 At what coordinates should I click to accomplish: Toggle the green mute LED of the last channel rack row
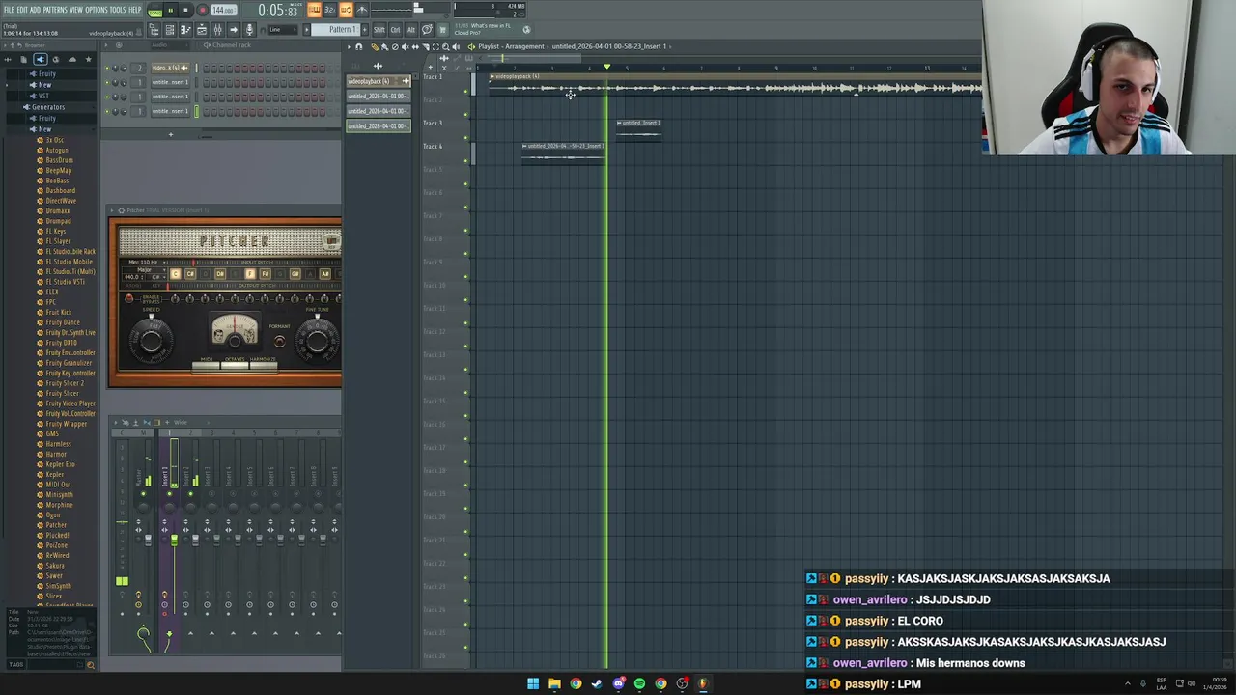[107, 111]
